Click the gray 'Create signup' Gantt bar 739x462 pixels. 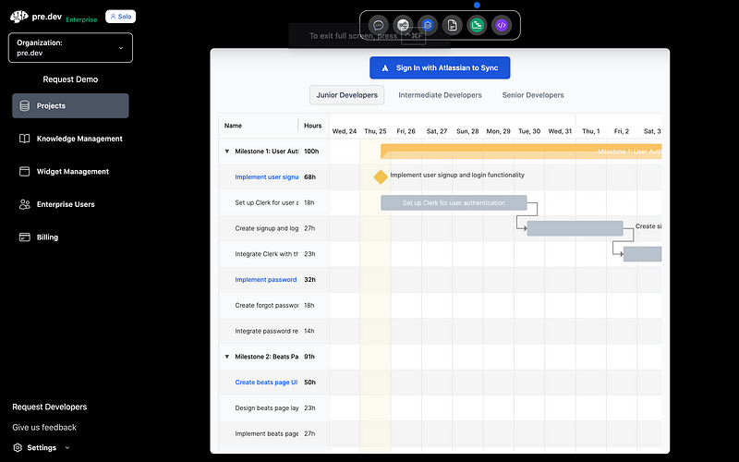(x=575, y=228)
